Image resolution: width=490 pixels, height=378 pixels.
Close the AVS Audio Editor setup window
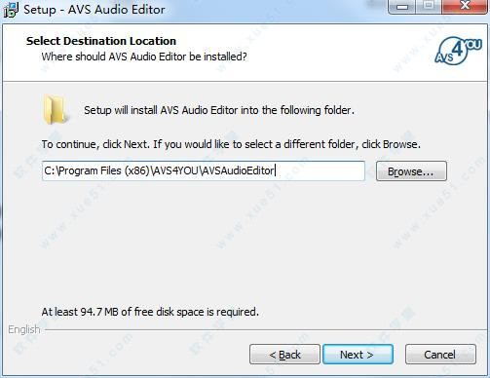pos(465,7)
